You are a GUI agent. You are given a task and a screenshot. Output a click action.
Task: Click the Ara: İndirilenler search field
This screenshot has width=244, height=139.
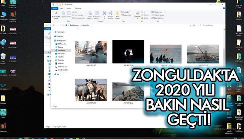[210, 25]
